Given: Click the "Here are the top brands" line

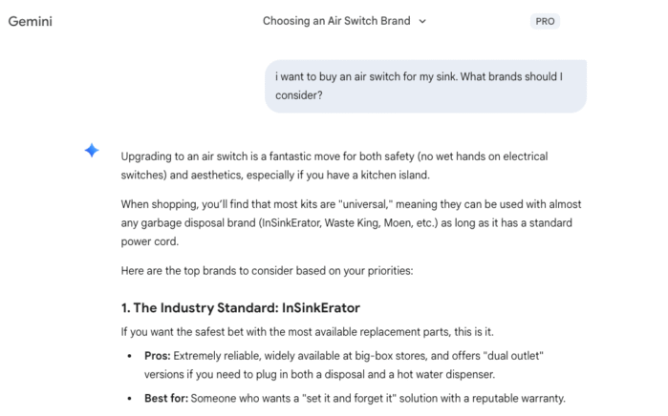Looking at the screenshot, I should (x=264, y=271).
